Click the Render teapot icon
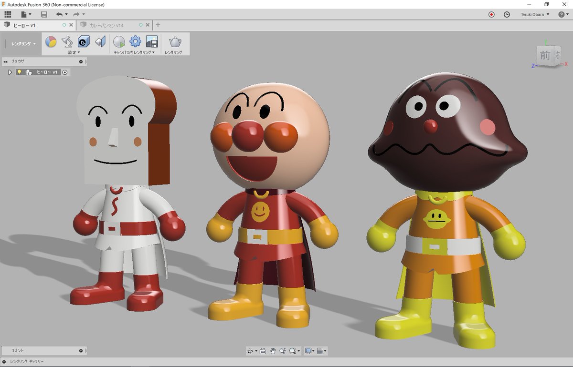 tap(175, 42)
